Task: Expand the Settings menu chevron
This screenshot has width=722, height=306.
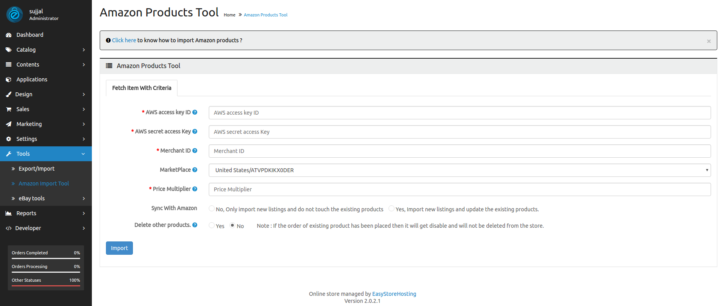Action: (84, 139)
